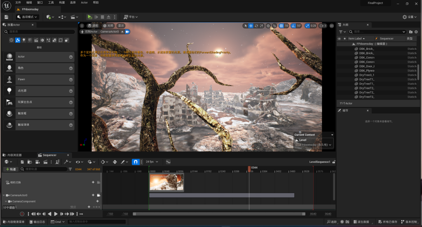The image size is (422, 227).
Task: Open the 24 fps frame rate dropdown
Action: click(152, 162)
